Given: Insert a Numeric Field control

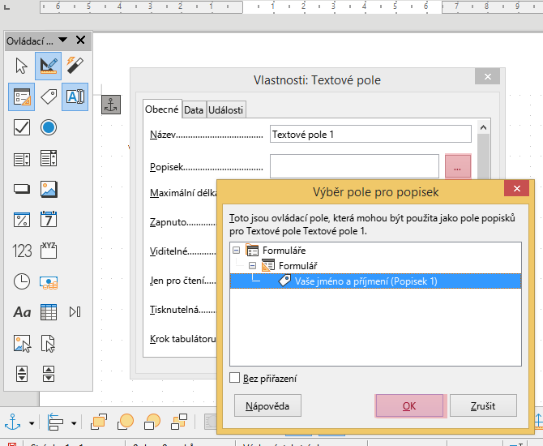Looking at the screenshot, I should click(x=21, y=251).
